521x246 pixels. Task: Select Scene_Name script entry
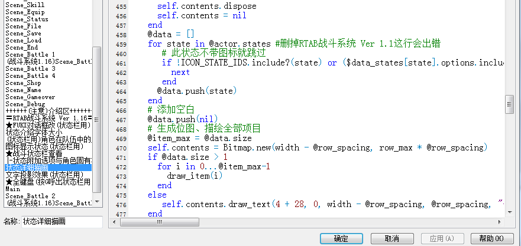tap(23, 90)
